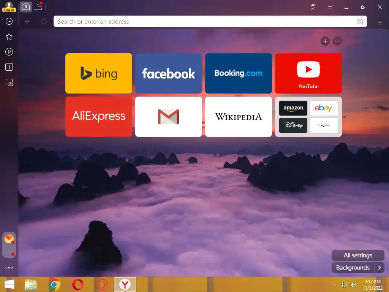This screenshot has width=389, height=292.
Task: Open the Bing tile
Action: pyautogui.click(x=99, y=73)
